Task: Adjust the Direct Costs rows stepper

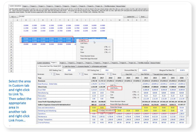Action: pyautogui.click(x=82, y=74)
